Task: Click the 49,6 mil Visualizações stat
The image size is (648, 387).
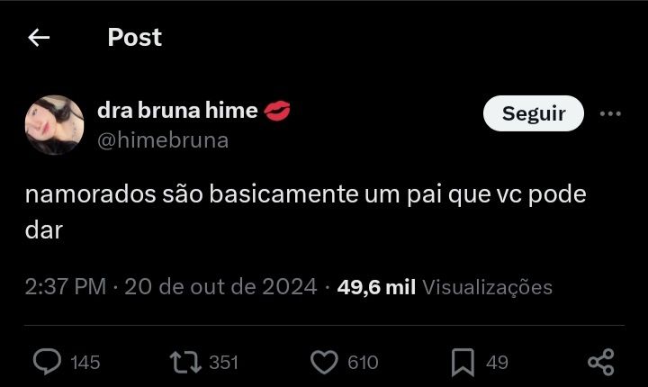Action: [x=445, y=287]
